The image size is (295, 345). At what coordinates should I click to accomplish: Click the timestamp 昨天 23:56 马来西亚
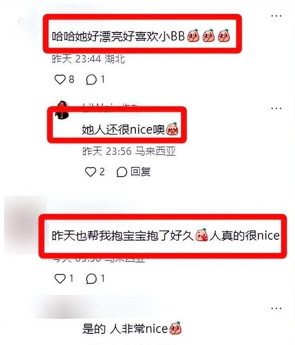(x=129, y=151)
